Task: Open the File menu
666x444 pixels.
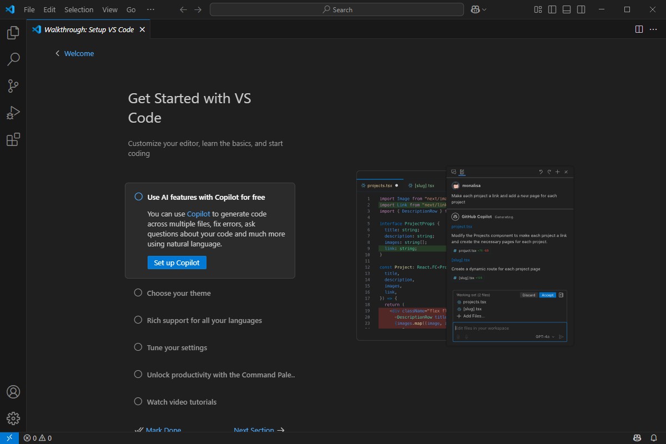Action: click(29, 9)
